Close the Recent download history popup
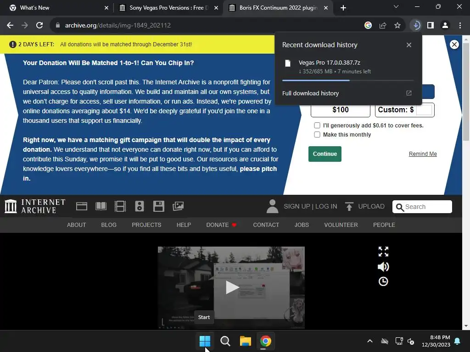This screenshot has height=352, width=470. (x=409, y=45)
